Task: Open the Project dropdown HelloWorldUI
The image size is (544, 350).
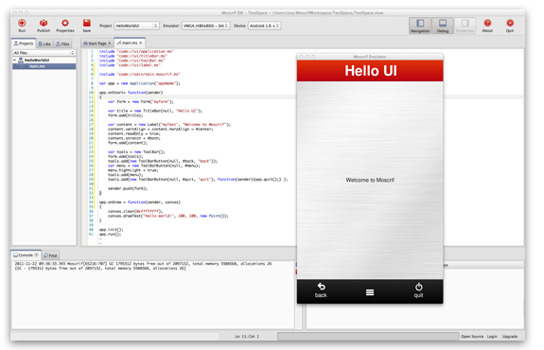Action: 136,26
